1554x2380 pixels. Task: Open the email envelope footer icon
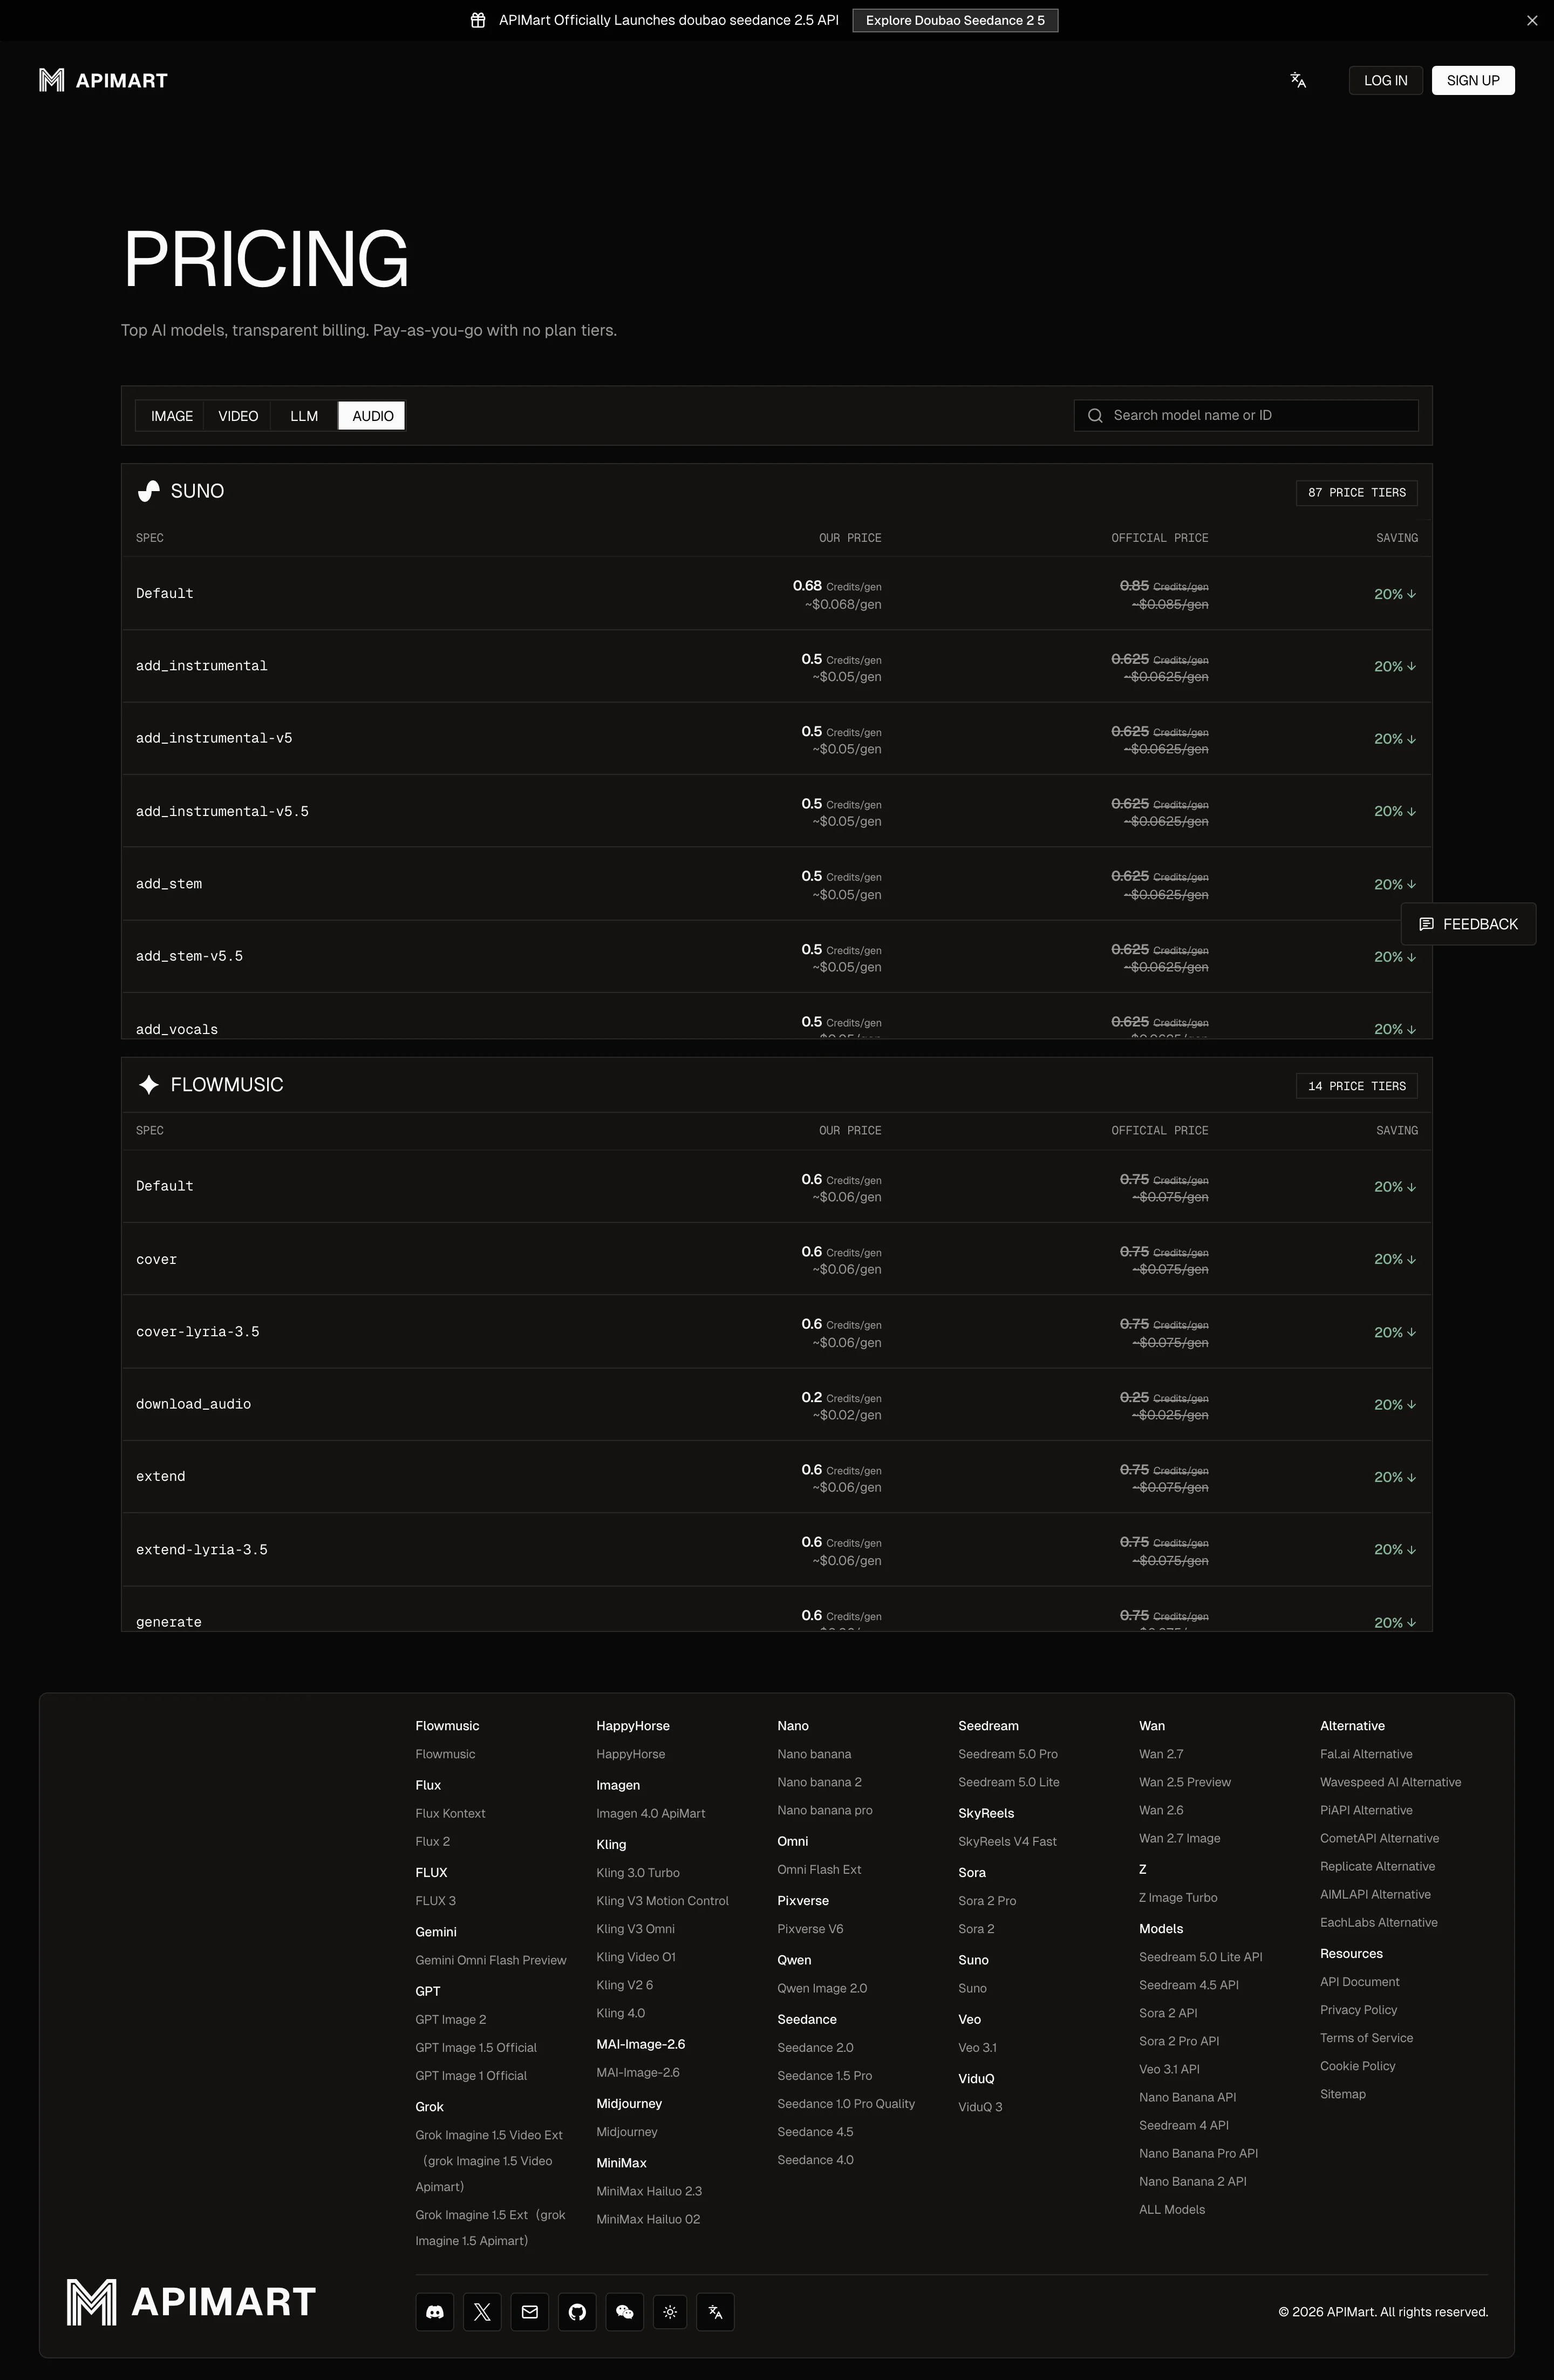point(530,2311)
